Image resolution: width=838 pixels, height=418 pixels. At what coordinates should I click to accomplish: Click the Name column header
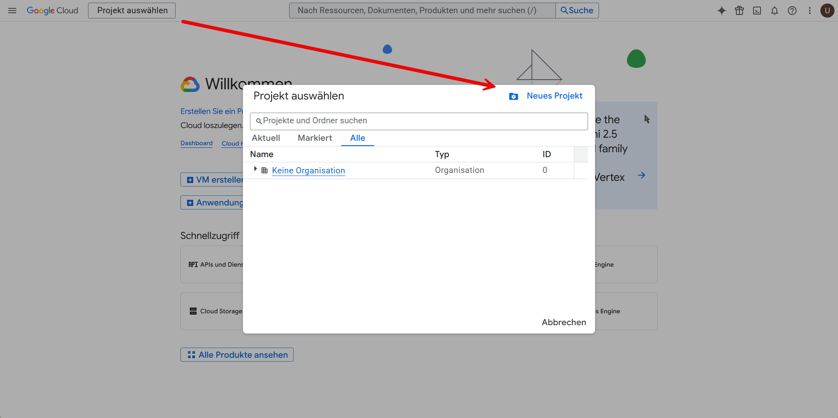[262, 154]
